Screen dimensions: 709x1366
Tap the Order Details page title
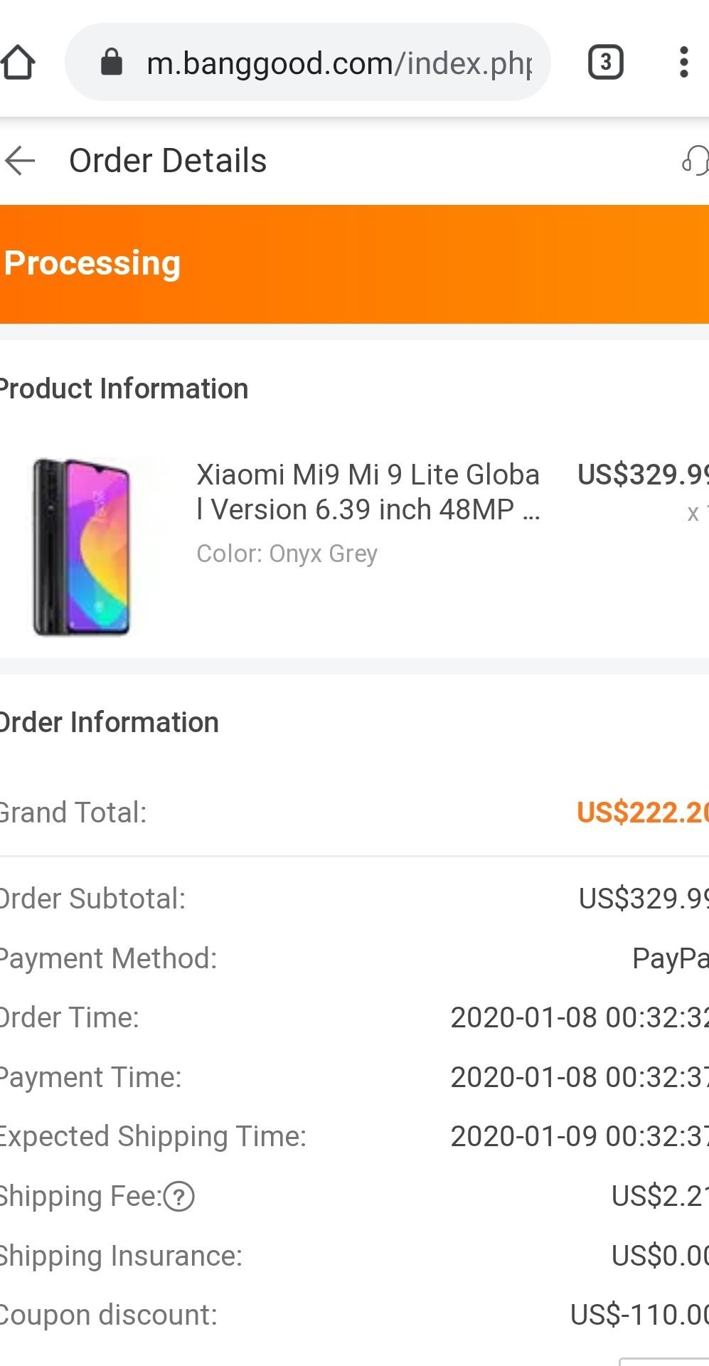click(168, 161)
